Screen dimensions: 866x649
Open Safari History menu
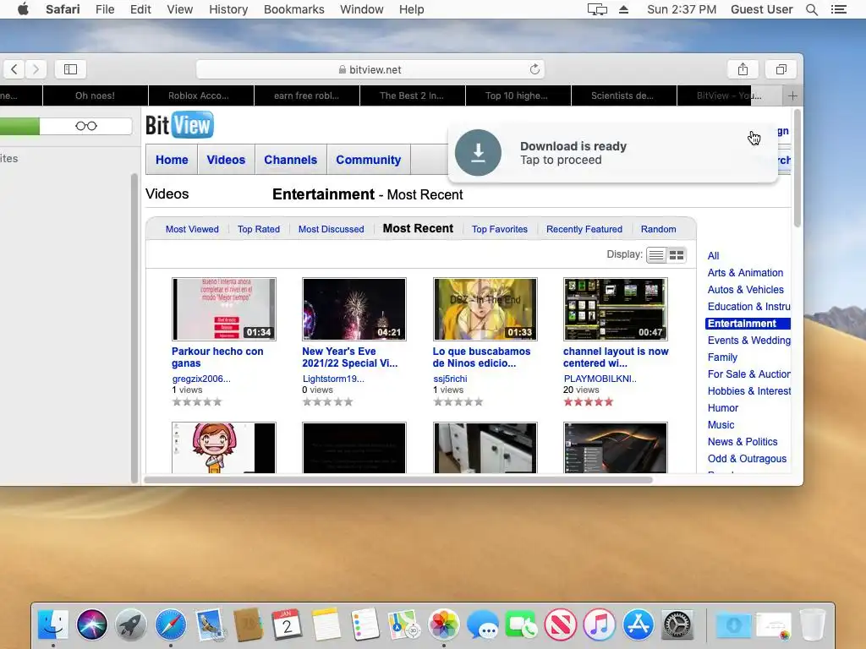[228, 9]
